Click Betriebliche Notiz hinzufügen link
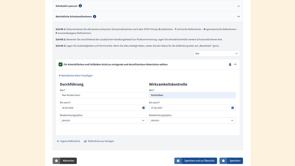The height and width of the screenshot is (166, 295). pyautogui.click(x=76, y=76)
